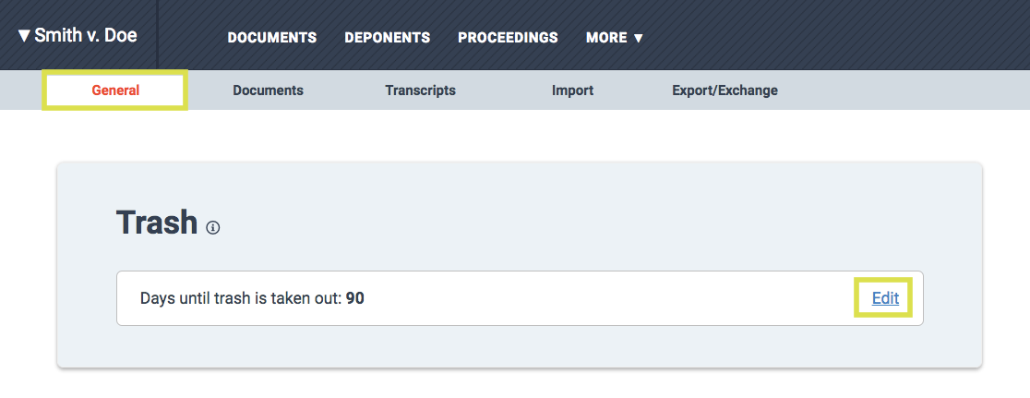The width and height of the screenshot is (1030, 398).
Task: Click the bold 90 days value
Action: (x=355, y=299)
